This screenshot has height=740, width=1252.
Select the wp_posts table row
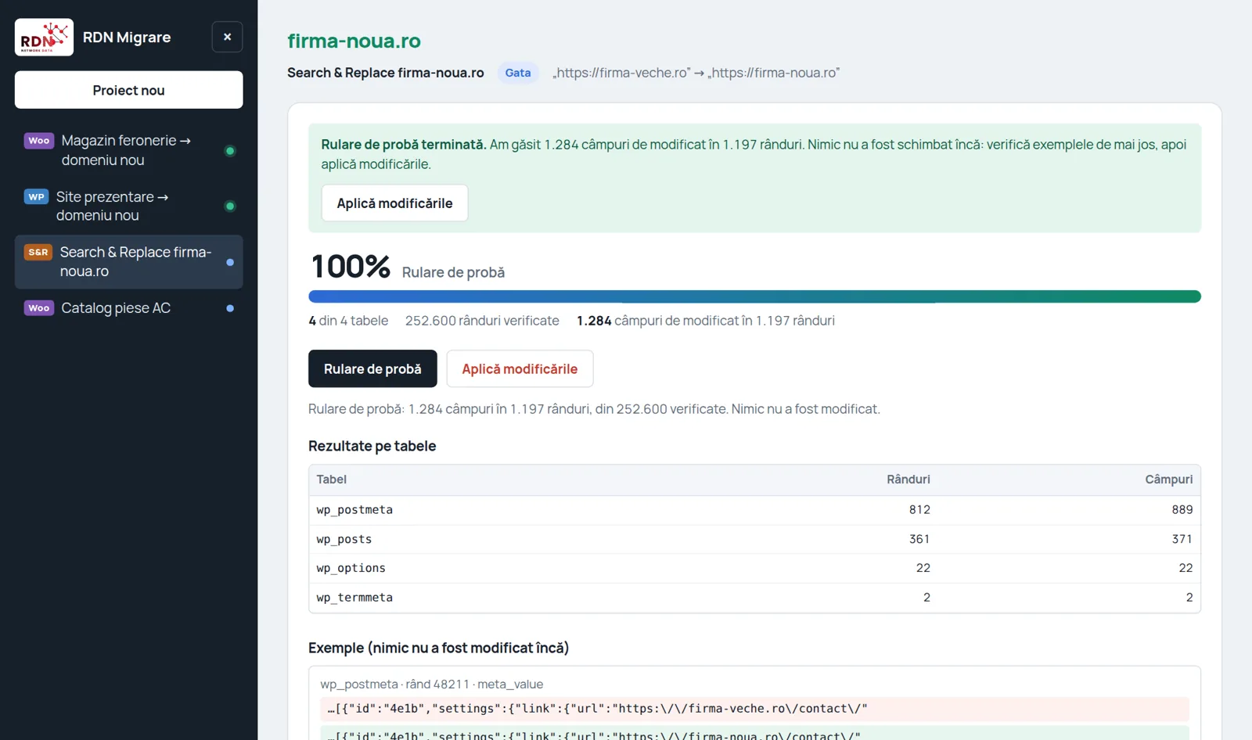(754, 539)
